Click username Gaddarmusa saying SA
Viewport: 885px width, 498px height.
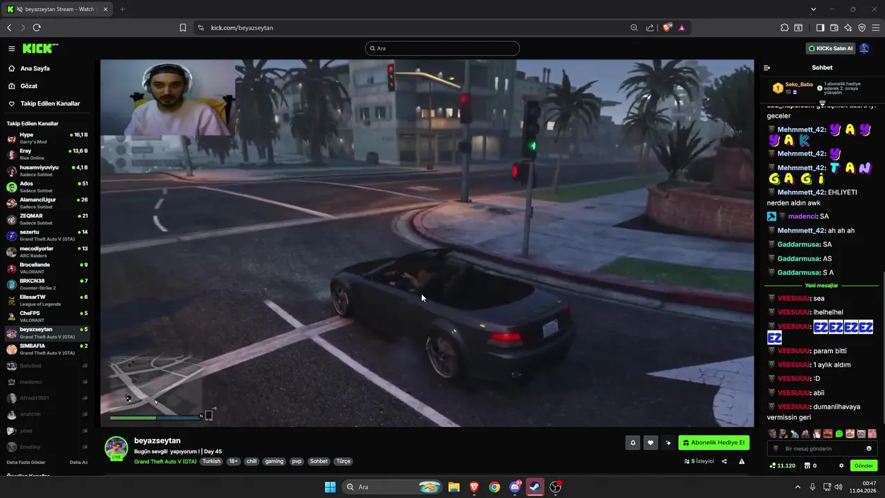tap(799, 244)
